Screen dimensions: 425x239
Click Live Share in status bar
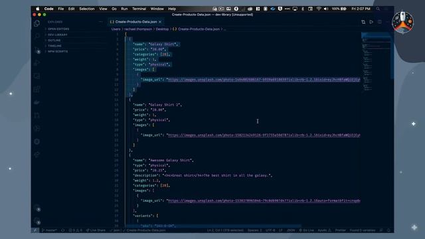point(96,230)
